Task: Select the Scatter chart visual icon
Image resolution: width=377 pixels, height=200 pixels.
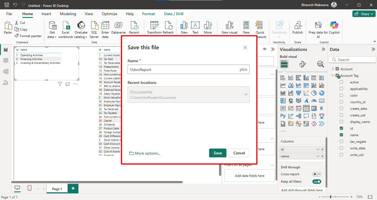Action: [306, 93]
